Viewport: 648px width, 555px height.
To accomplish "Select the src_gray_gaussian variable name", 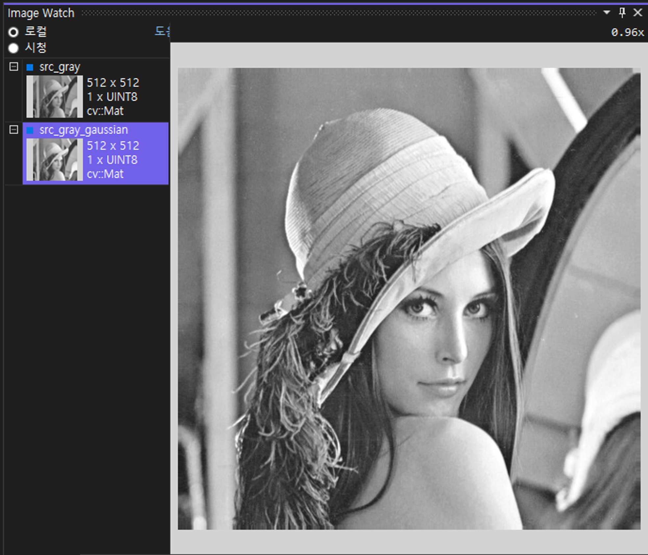I will click(x=84, y=130).
